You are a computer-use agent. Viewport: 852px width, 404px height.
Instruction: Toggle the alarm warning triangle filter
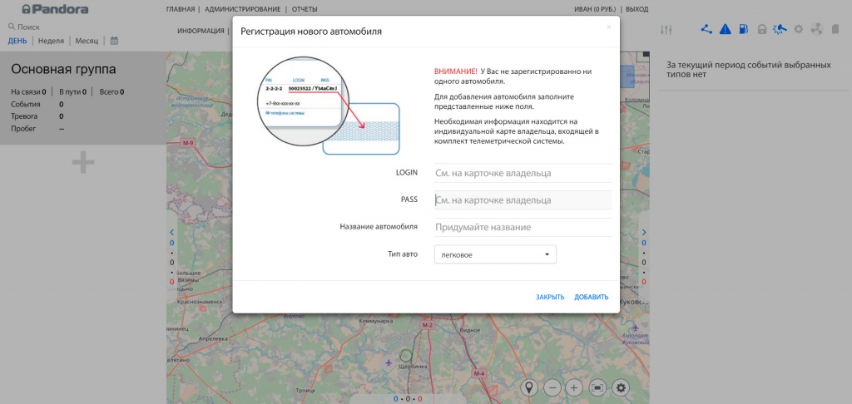725,30
